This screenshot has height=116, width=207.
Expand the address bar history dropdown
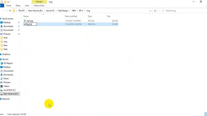click(150, 11)
